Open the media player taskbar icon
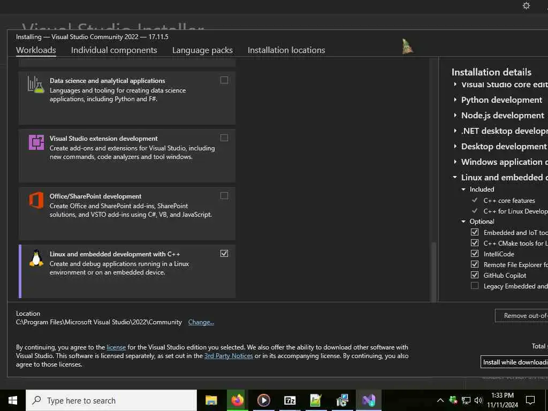Image resolution: width=548 pixels, height=411 pixels. pos(263,400)
